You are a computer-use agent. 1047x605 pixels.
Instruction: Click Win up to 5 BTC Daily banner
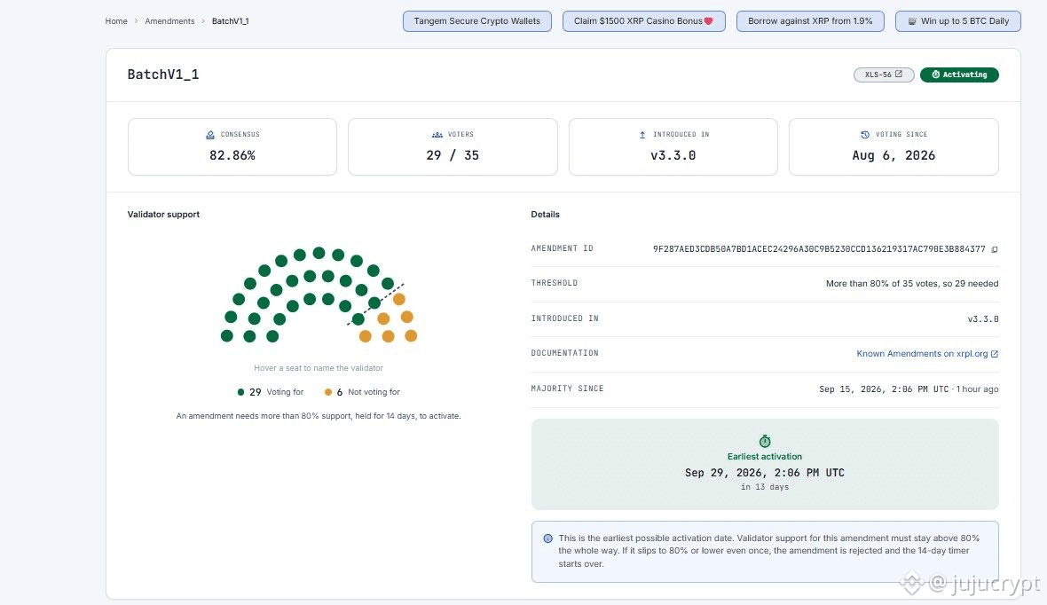957,21
